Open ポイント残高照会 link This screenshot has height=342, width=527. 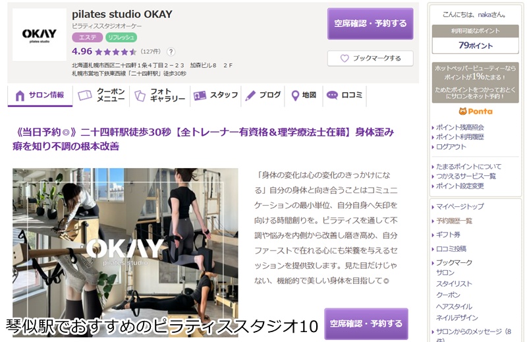pos(460,127)
